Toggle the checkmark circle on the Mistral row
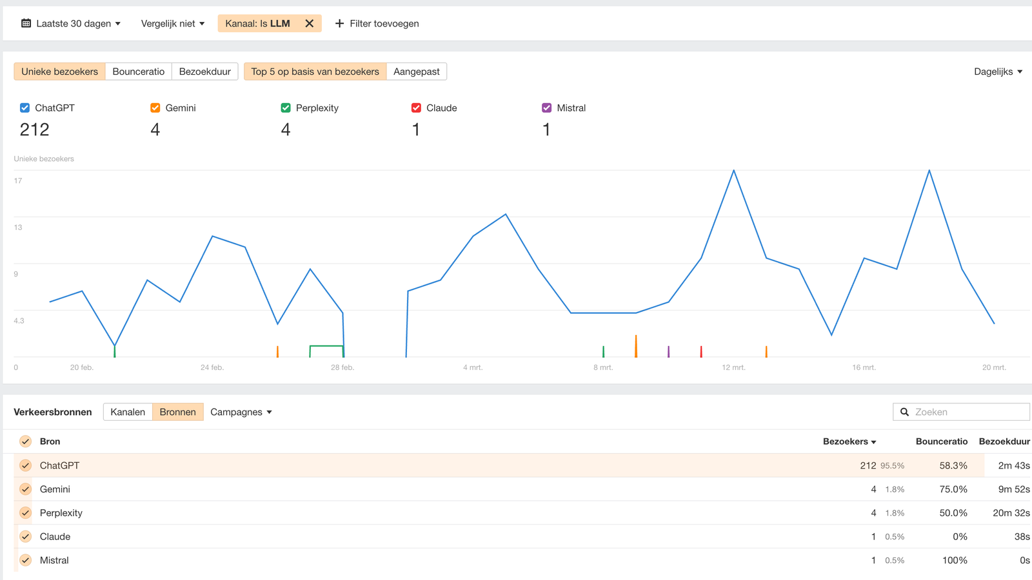 coord(25,560)
